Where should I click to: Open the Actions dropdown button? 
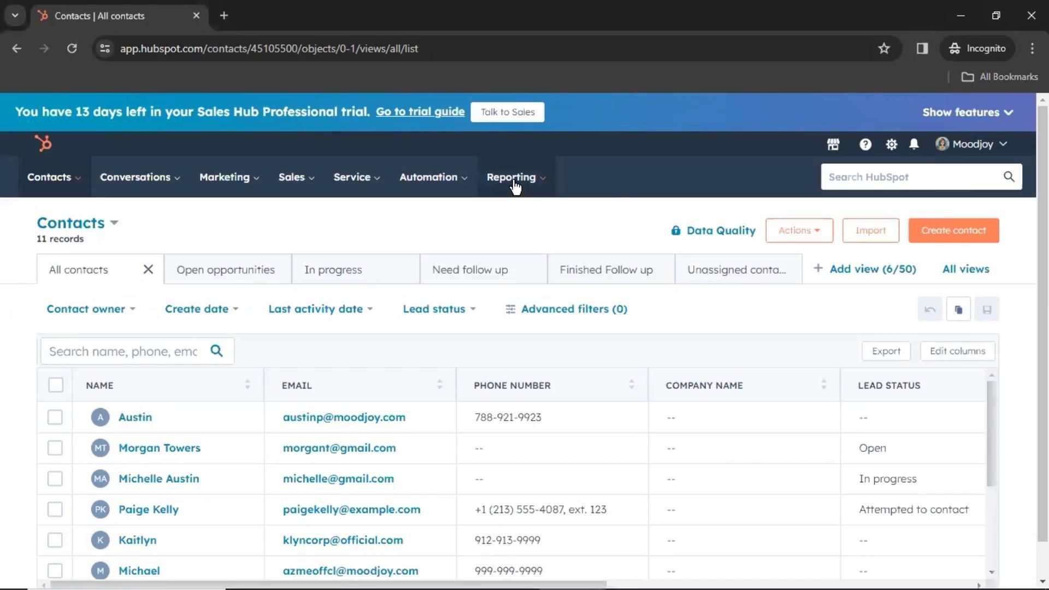pos(799,231)
